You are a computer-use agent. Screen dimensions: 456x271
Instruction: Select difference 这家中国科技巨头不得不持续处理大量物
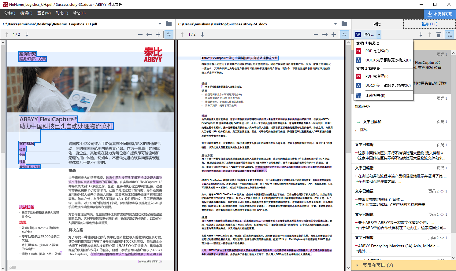[x=401, y=152]
